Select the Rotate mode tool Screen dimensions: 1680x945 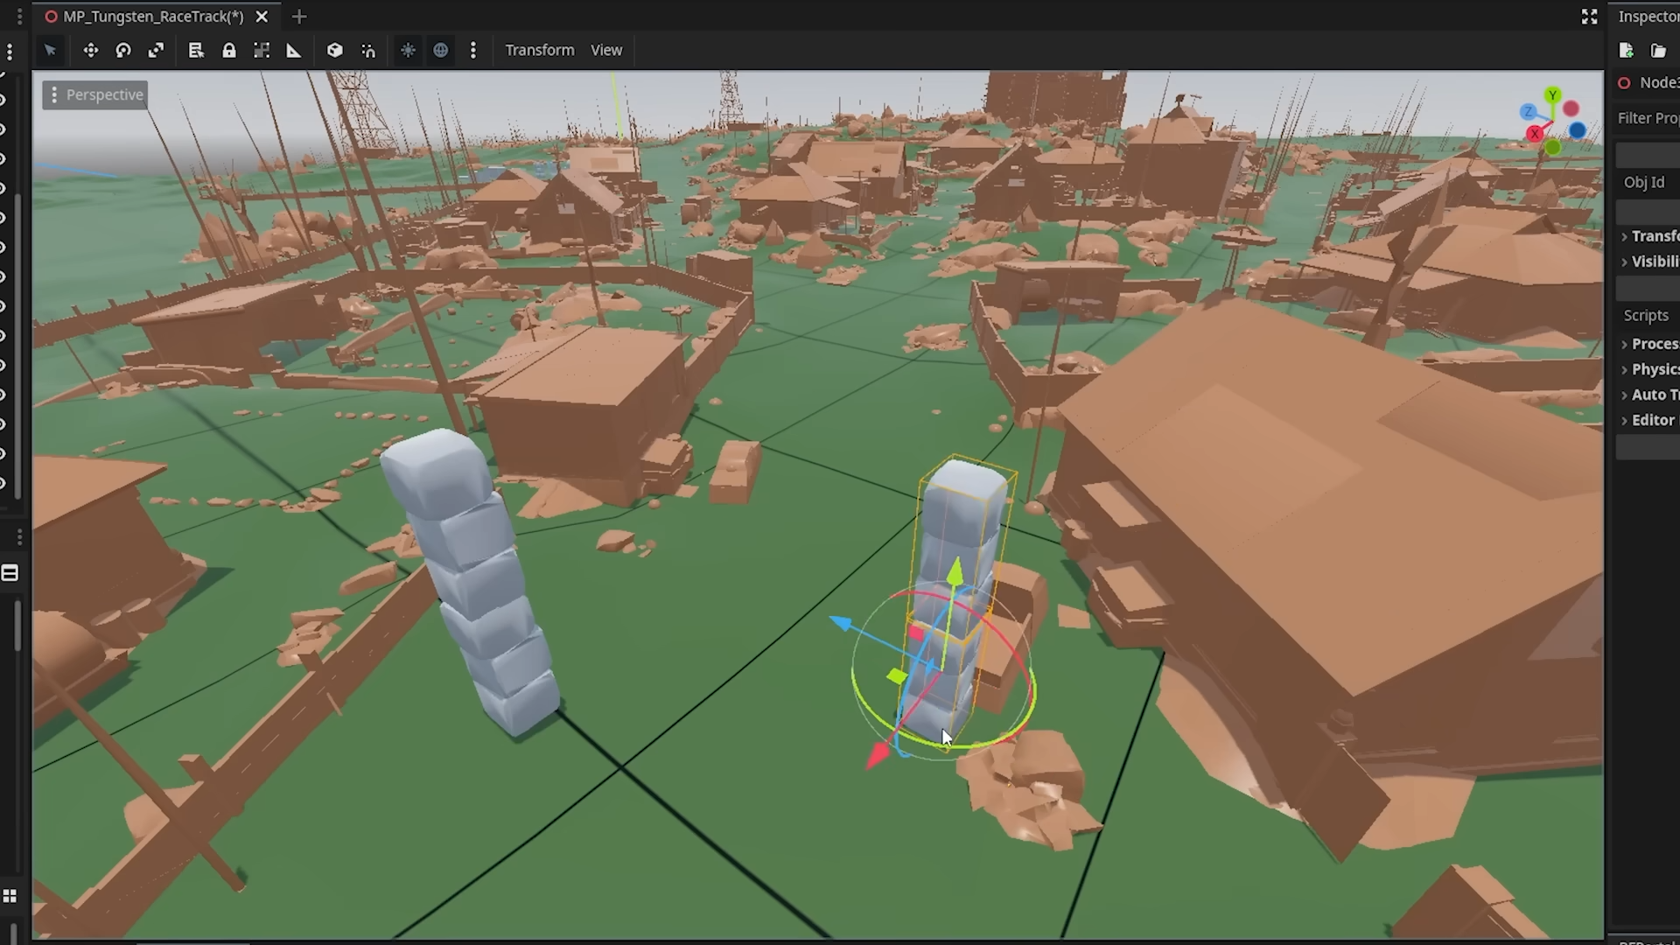(123, 51)
